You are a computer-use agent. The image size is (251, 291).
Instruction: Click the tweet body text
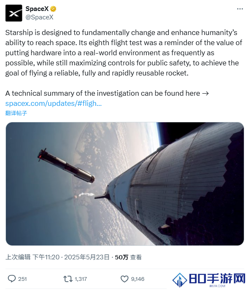tap(124, 53)
